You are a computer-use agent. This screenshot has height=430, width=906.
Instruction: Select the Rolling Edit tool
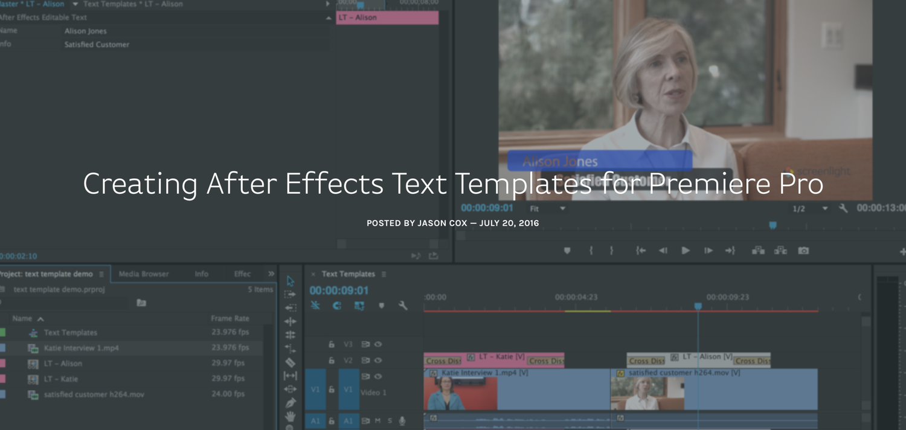[291, 335]
